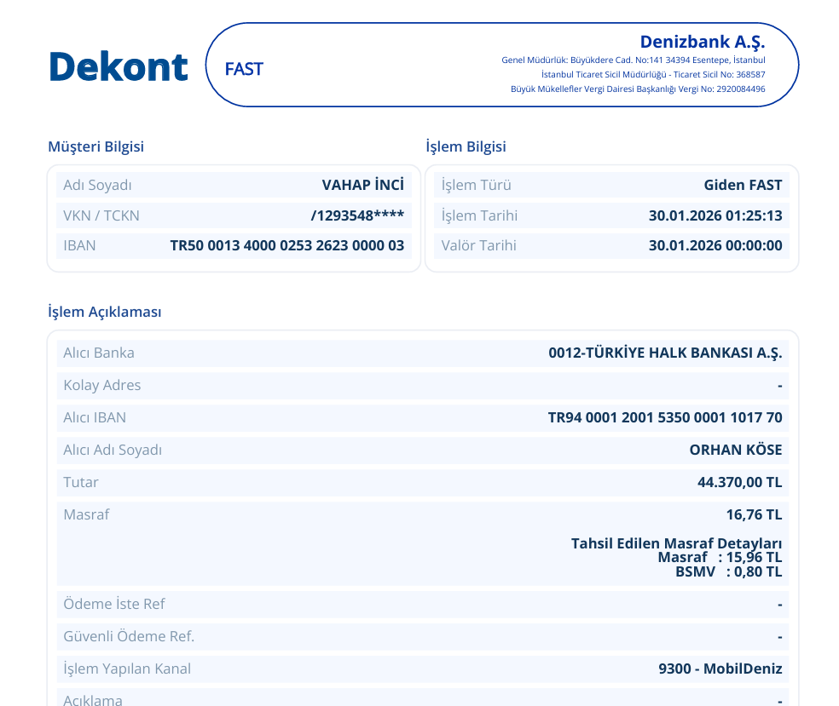Image resolution: width=839 pixels, height=706 pixels.
Task: Click the Valör Tarihi label
Action: (479, 245)
